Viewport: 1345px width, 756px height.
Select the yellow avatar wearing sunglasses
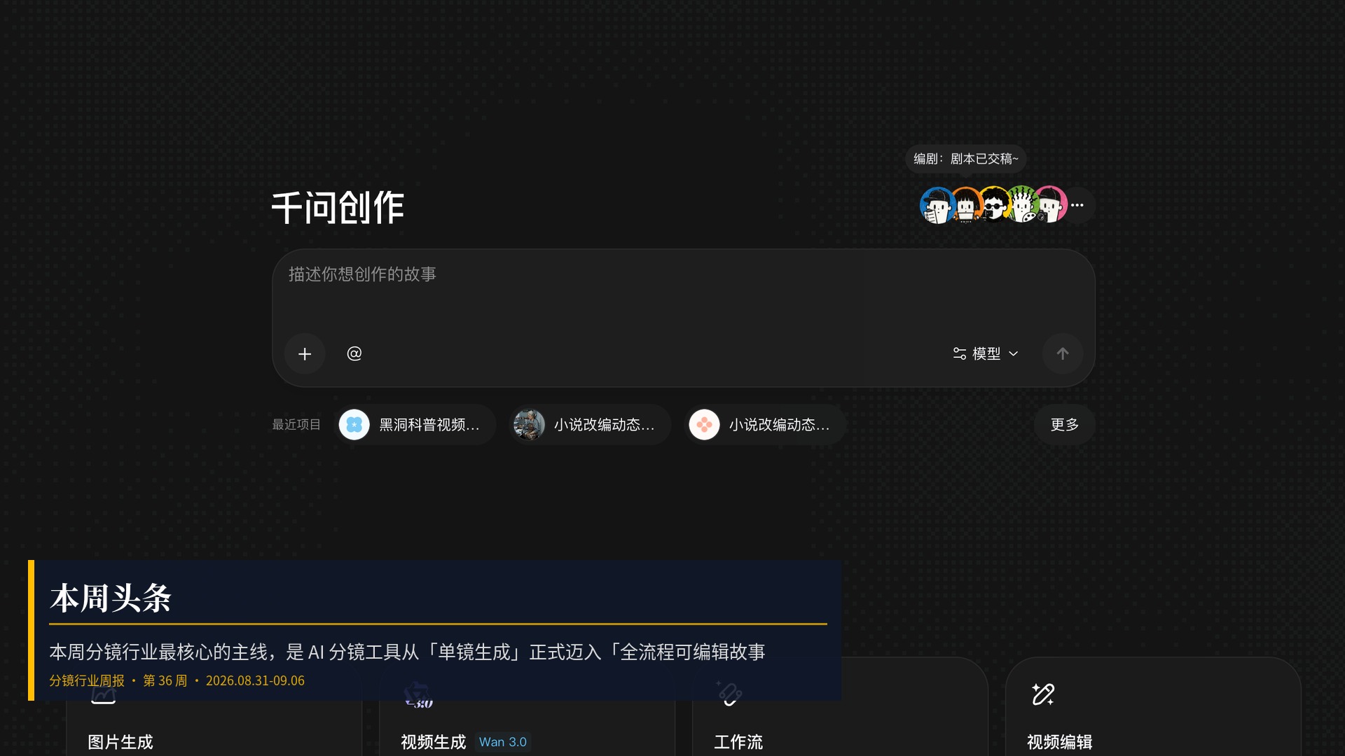pos(994,205)
